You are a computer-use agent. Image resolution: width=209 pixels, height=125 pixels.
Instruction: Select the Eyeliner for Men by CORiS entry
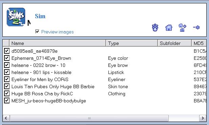tap(40, 79)
